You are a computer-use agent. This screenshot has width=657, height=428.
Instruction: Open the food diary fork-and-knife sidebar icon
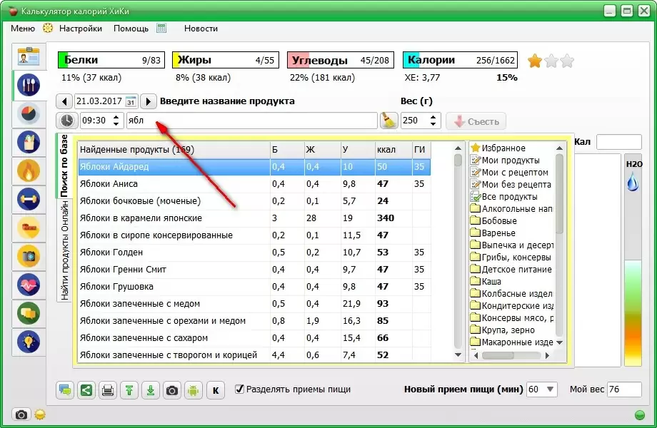(x=28, y=86)
